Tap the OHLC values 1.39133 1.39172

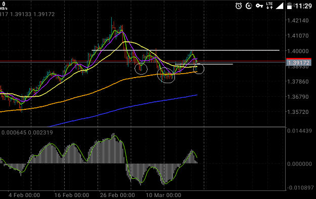32,14
